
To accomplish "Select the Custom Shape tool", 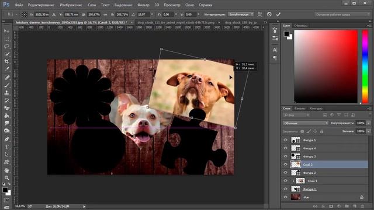I will click(x=6, y=162).
